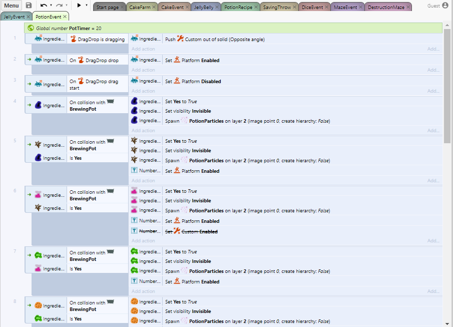
Task: Click the Guest account avatar icon
Action: coord(445,6)
